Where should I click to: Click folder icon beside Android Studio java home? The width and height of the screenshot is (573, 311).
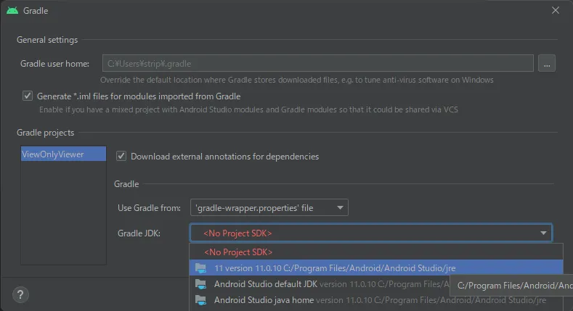(x=200, y=300)
